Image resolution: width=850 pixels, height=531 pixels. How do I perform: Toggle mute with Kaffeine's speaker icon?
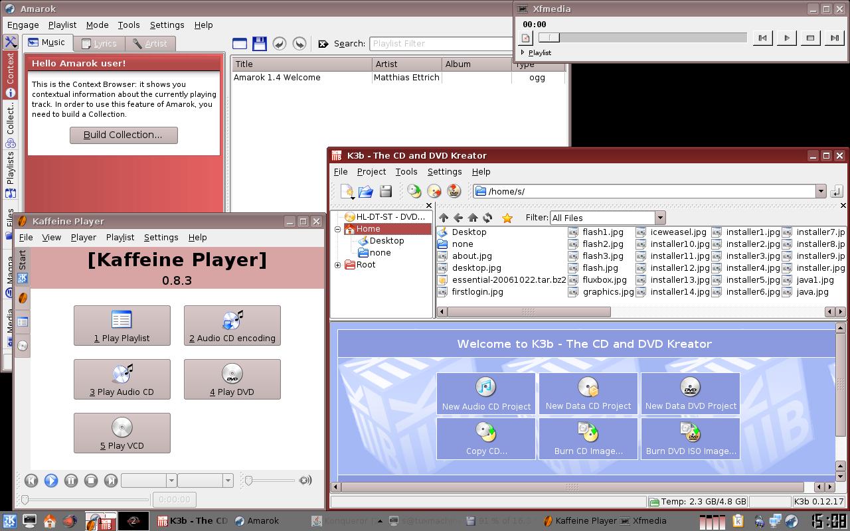coord(305,481)
